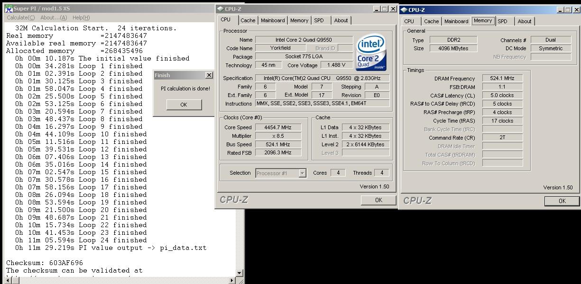Click the Code Name field Yorkfield
The image size is (581, 284).
click(280, 48)
